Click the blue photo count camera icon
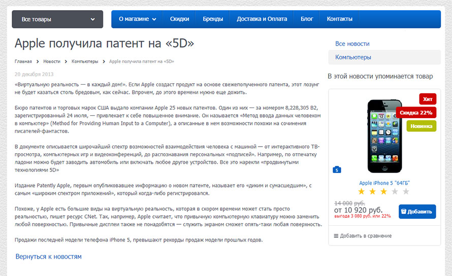This screenshot has height=276, width=452. point(337,169)
